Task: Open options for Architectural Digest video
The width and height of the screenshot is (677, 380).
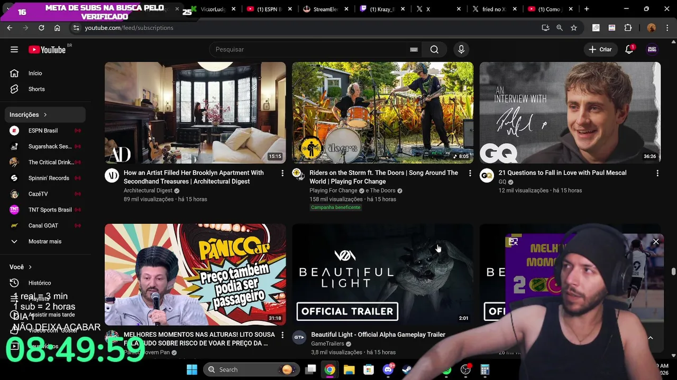Action: point(282,173)
